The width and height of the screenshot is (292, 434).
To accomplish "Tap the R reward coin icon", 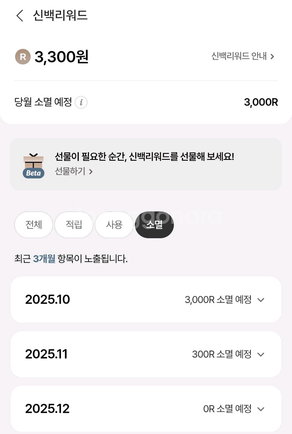I will click(23, 56).
